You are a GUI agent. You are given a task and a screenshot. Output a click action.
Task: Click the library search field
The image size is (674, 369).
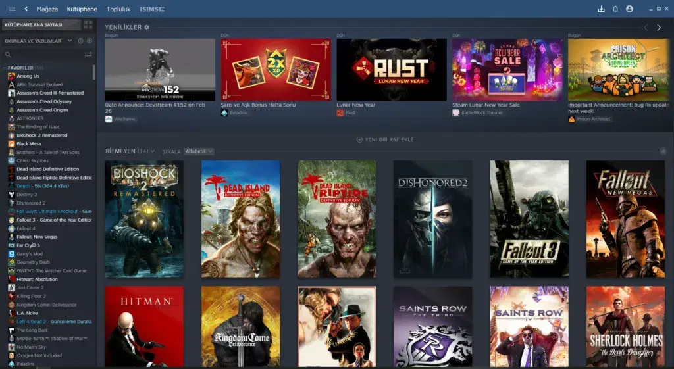(x=43, y=54)
